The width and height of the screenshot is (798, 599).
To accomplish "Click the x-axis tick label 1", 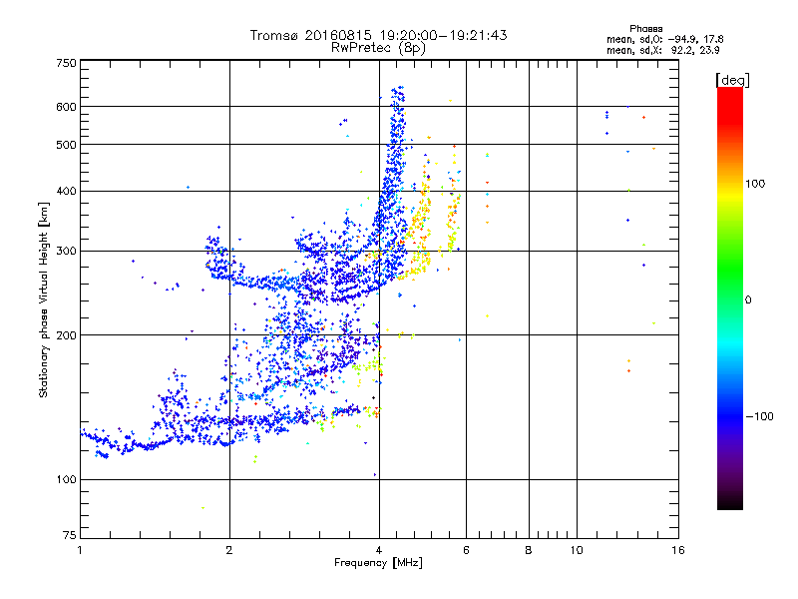I will point(80,550).
